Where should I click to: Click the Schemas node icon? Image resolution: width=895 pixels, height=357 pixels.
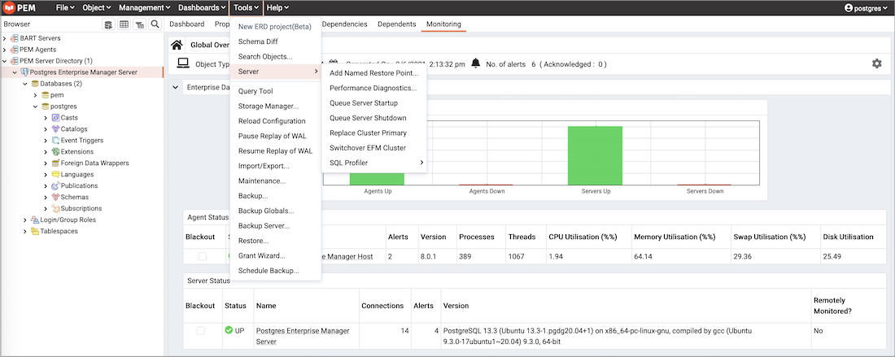[55, 198]
